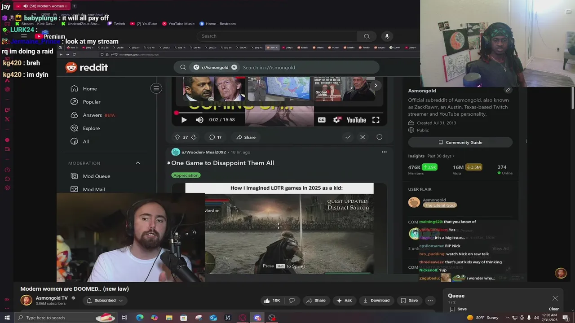Seek on the embedded video progress bar

click(x=279, y=113)
